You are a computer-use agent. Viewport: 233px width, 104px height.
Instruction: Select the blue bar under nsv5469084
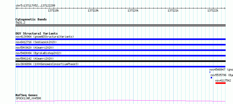coord(120,56)
